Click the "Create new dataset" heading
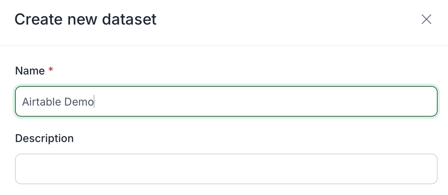The height and width of the screenshot is (195, 448). pos(85,19)
